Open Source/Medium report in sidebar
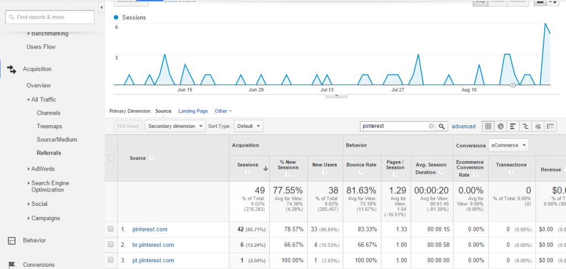 [57, 139]
